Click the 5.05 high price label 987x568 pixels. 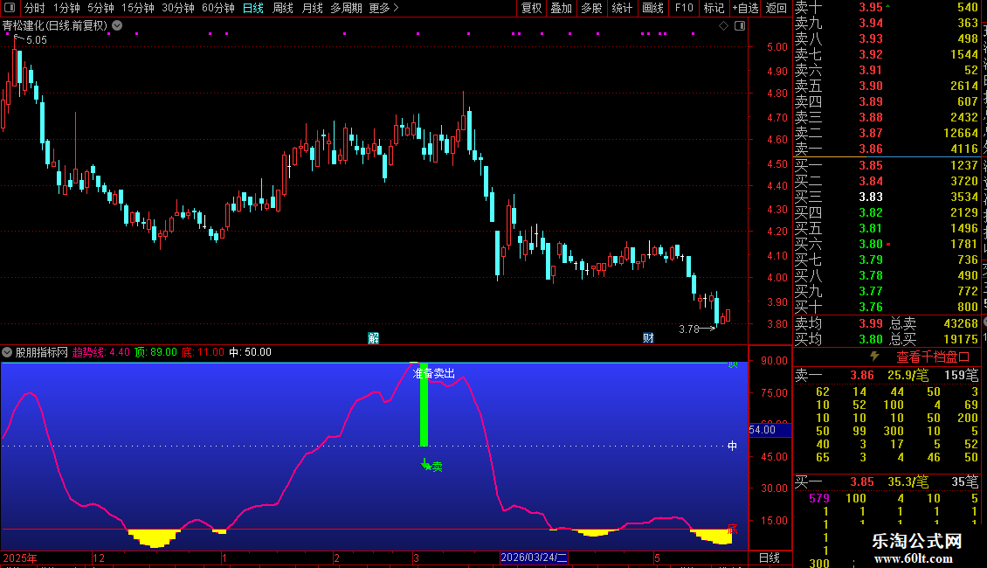click(x=37, y=39)
